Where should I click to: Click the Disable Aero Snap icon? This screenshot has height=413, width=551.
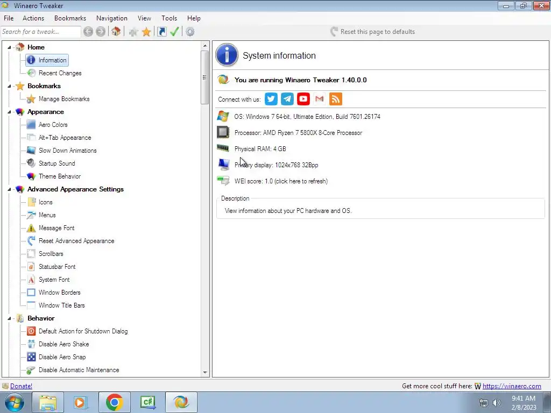click(x=31, y=357)
